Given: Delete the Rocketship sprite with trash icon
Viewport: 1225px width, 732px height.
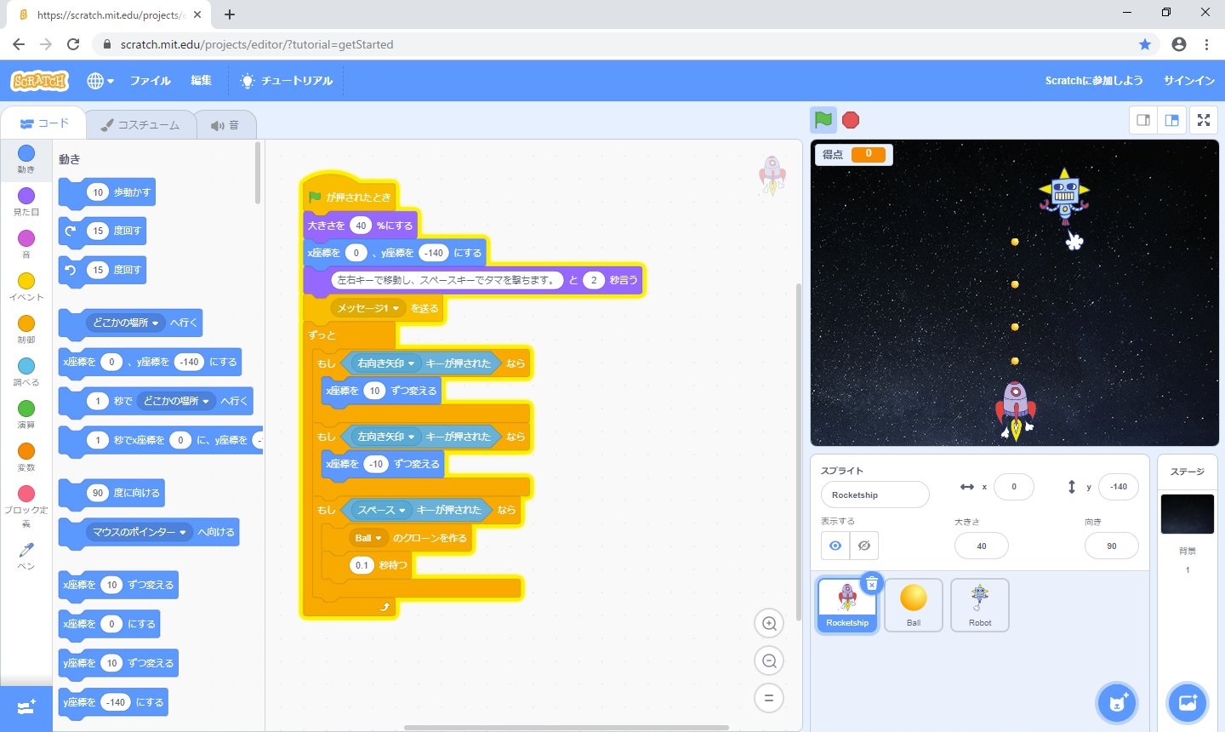Looking at the screenshot, I should [872, 584].
